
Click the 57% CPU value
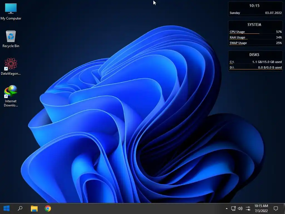279,32
